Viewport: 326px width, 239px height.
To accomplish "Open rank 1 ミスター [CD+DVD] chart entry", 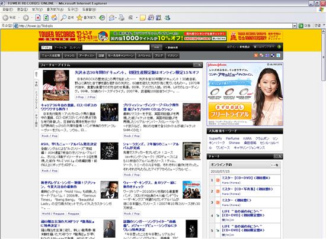I will tap(246, 178).
